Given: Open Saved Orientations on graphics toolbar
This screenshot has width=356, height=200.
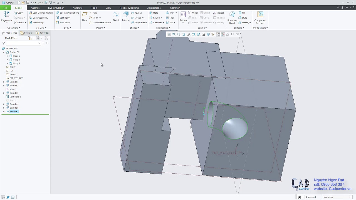Looking at the screenshot, I should (199, 34).
